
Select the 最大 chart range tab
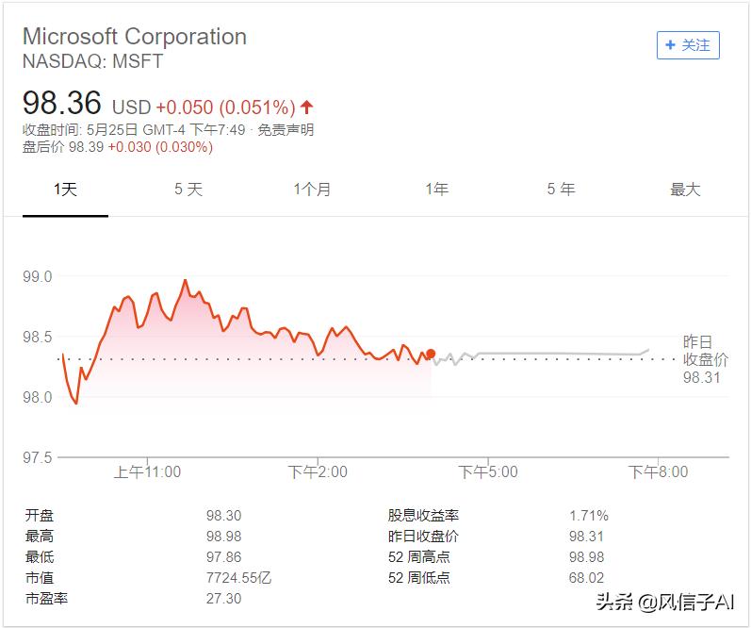[x=685, y=190]
